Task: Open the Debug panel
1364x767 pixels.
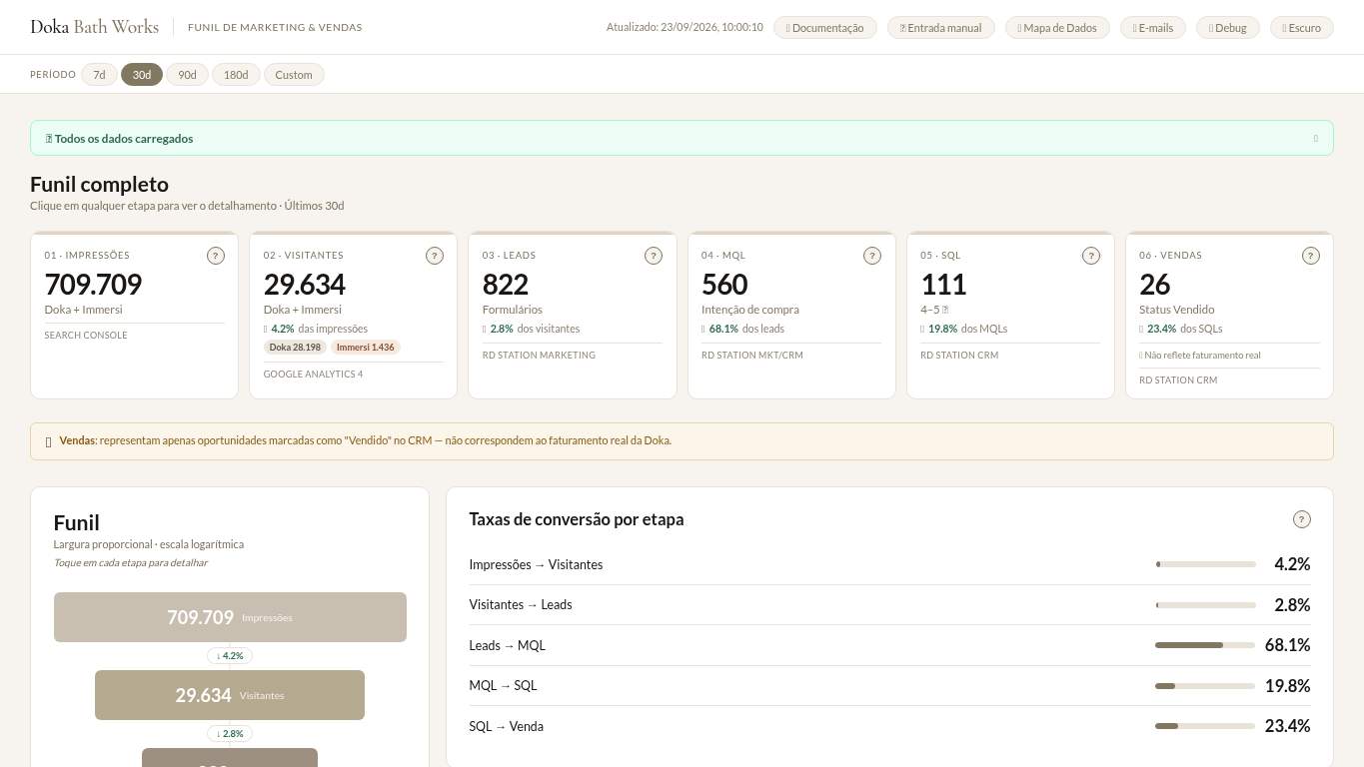Action: [1228, 28]
